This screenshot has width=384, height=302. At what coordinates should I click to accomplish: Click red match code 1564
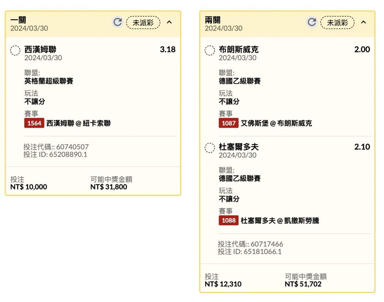click(34, 123)
